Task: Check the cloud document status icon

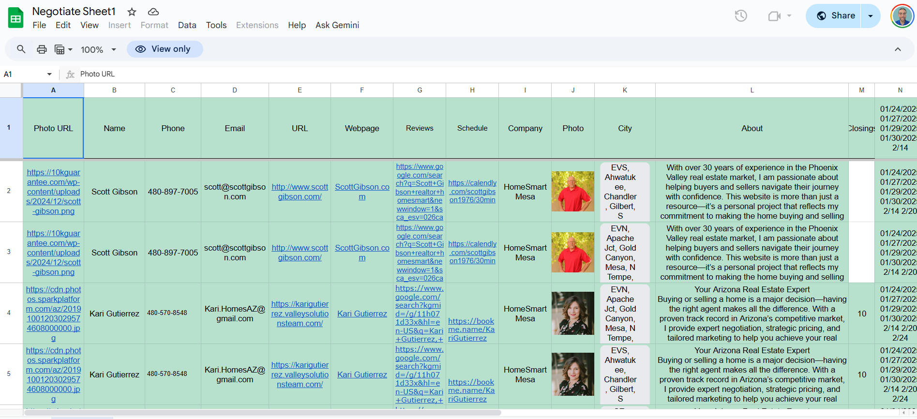Action: coord(153,12)
